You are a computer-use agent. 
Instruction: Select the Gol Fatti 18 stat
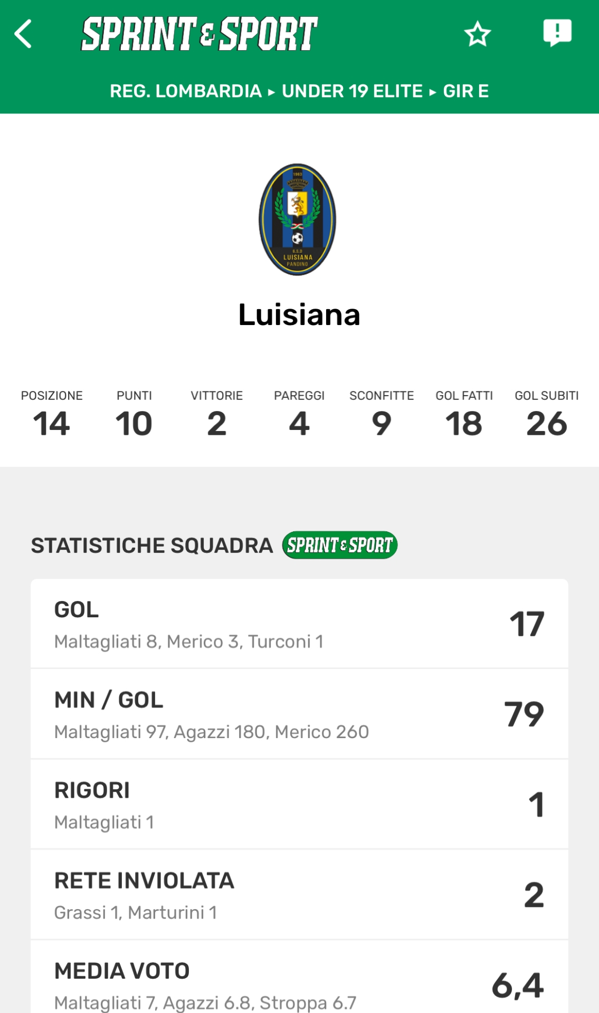(464, 415)
